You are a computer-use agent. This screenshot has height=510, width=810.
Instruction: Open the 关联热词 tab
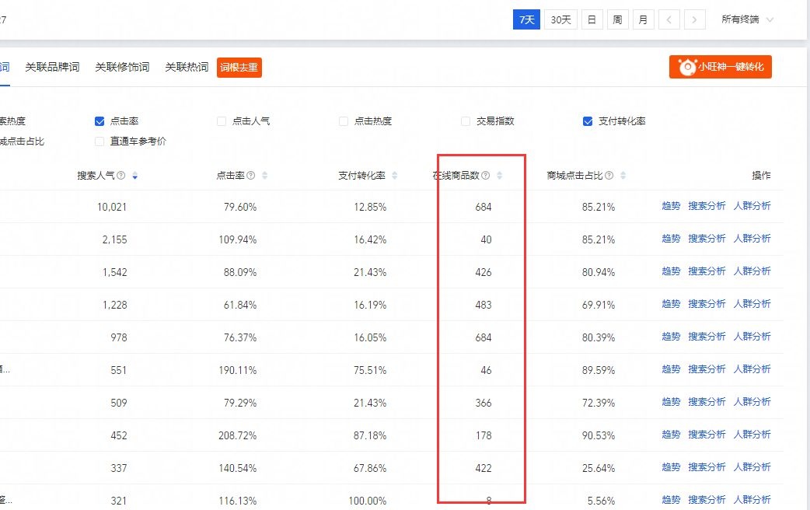coord(187,67)
